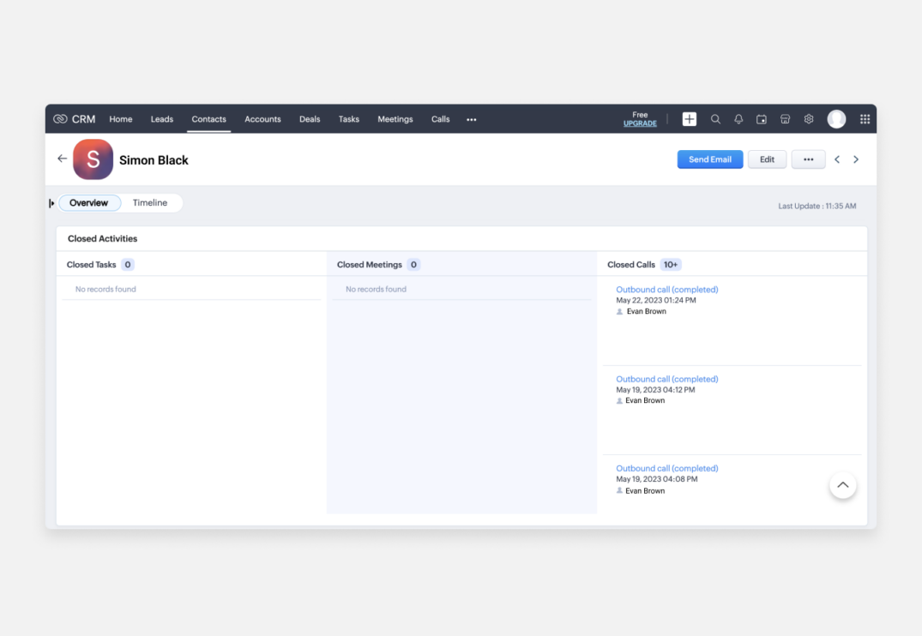
Task: Open the marketplace storefront icon
Action: click(x=785, y=119)
